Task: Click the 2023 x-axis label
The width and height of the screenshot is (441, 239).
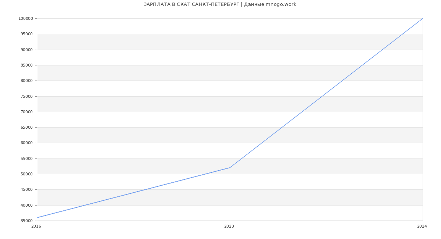Action: [229, 226]
